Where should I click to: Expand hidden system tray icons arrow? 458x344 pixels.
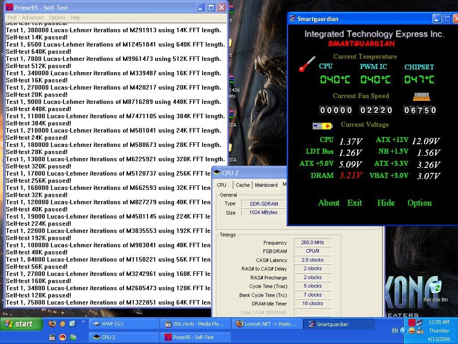(403, 331)
